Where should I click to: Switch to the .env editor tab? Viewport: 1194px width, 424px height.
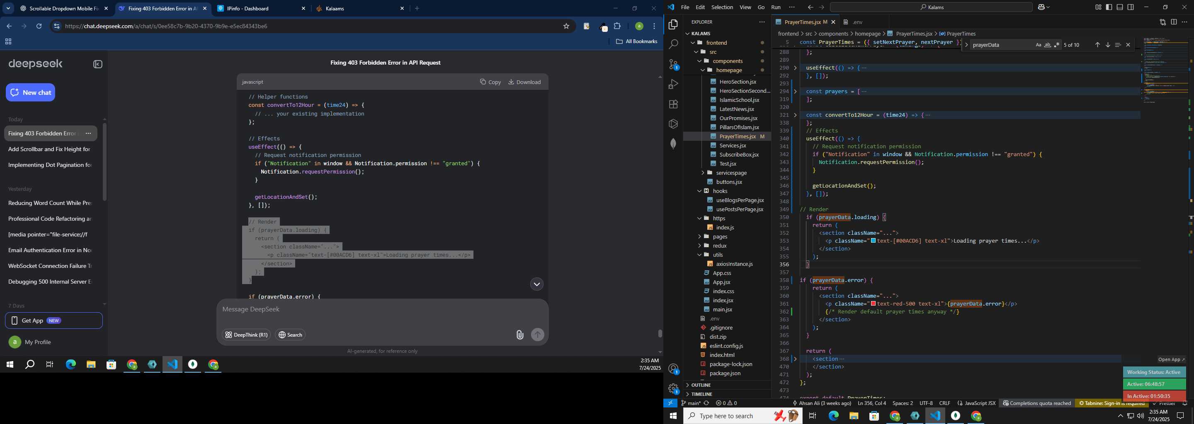857,22
